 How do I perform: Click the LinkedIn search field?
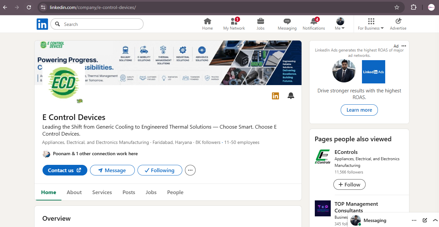(97, 24)
